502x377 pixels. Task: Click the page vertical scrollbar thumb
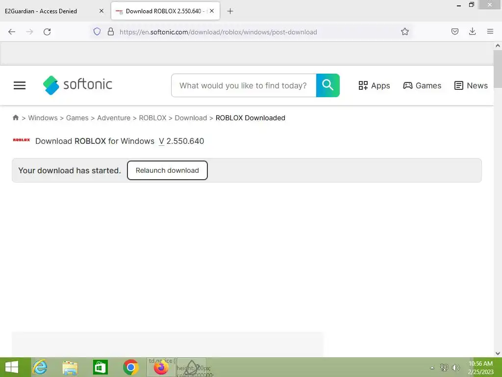[498, 69]
